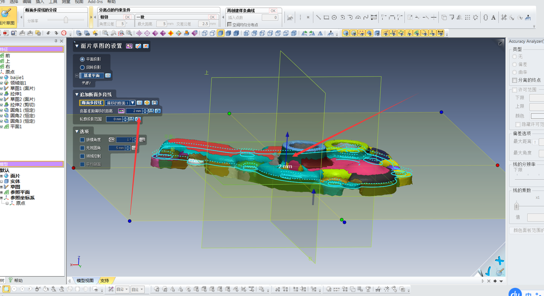Click the 面片草图 mesh sketch button
The width and height of the screenshot is (544, 296).
[x=7, y=16]
